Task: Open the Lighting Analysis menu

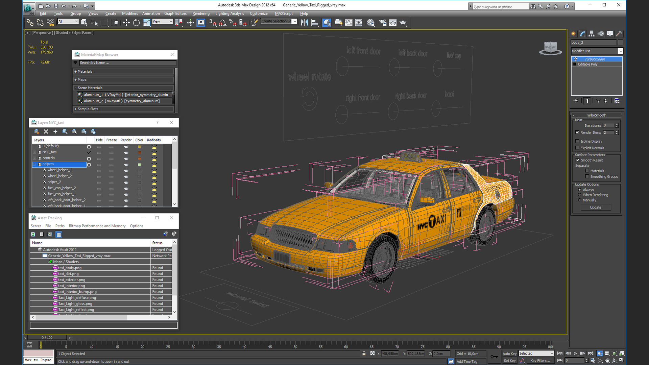Action: [x=230, y=14]
